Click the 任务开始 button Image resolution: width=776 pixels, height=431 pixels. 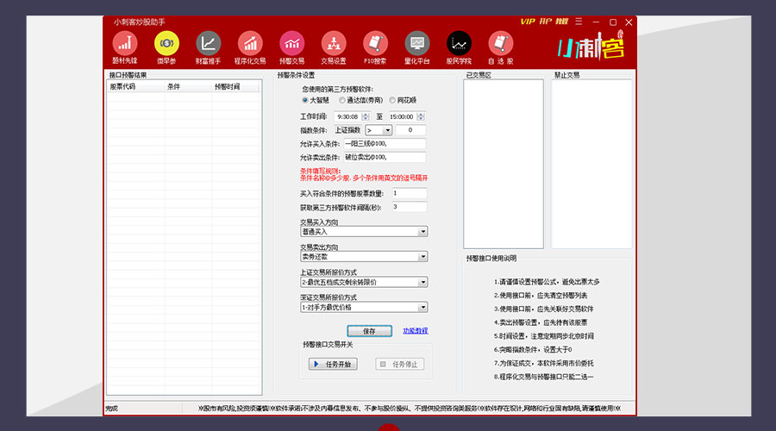tap(333, 365)
